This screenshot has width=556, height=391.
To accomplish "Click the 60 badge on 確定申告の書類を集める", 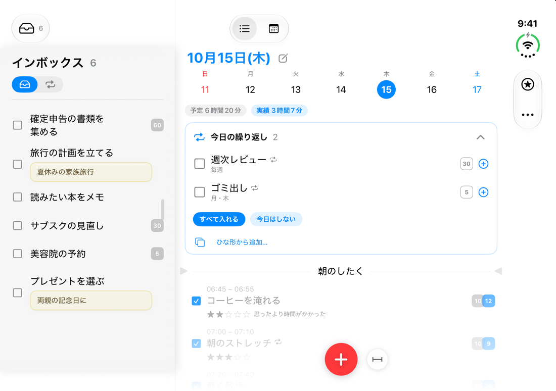I will [157, 125].
